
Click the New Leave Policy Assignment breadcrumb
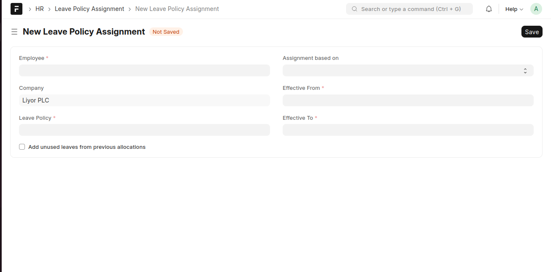[177, 9]
